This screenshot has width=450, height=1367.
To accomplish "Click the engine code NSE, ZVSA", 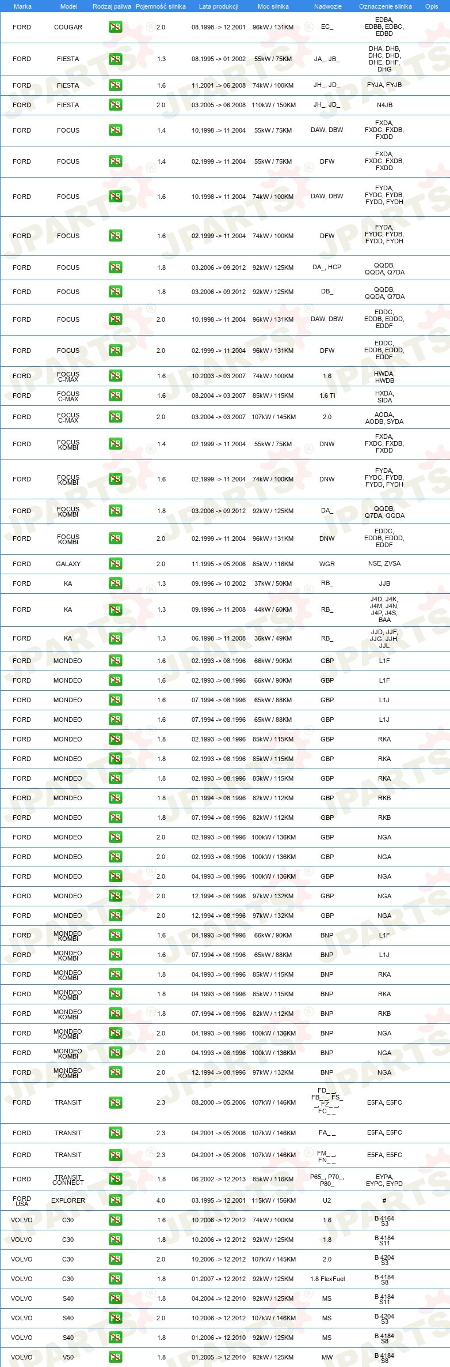I will click(384, 563).
